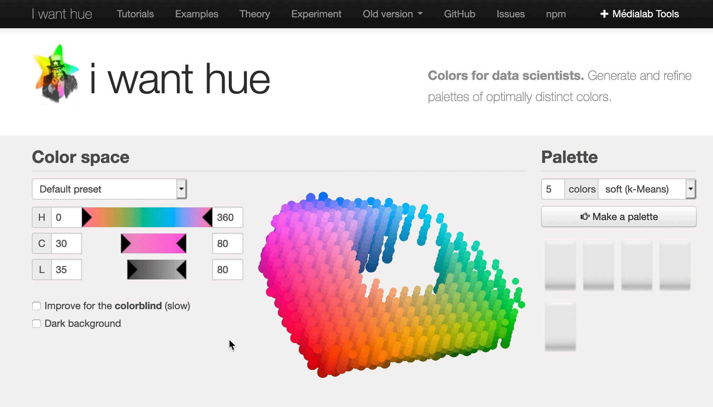Click the Make a palette button
The height and width of the screenshot is (407, 713).
619,217
